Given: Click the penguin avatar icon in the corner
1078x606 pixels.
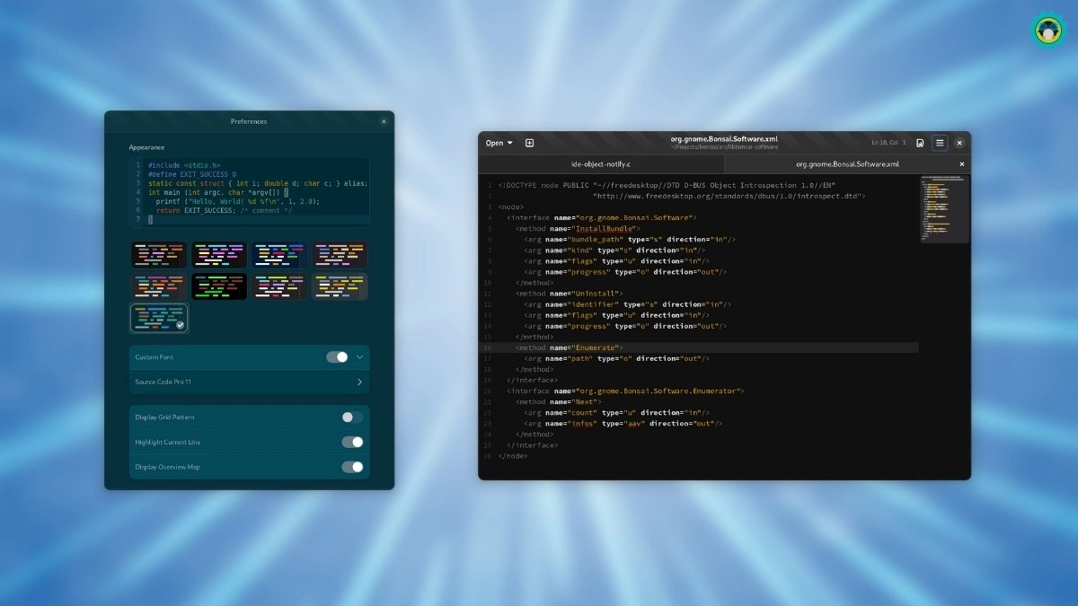Looking at the screenshot, I should 1047,30.
